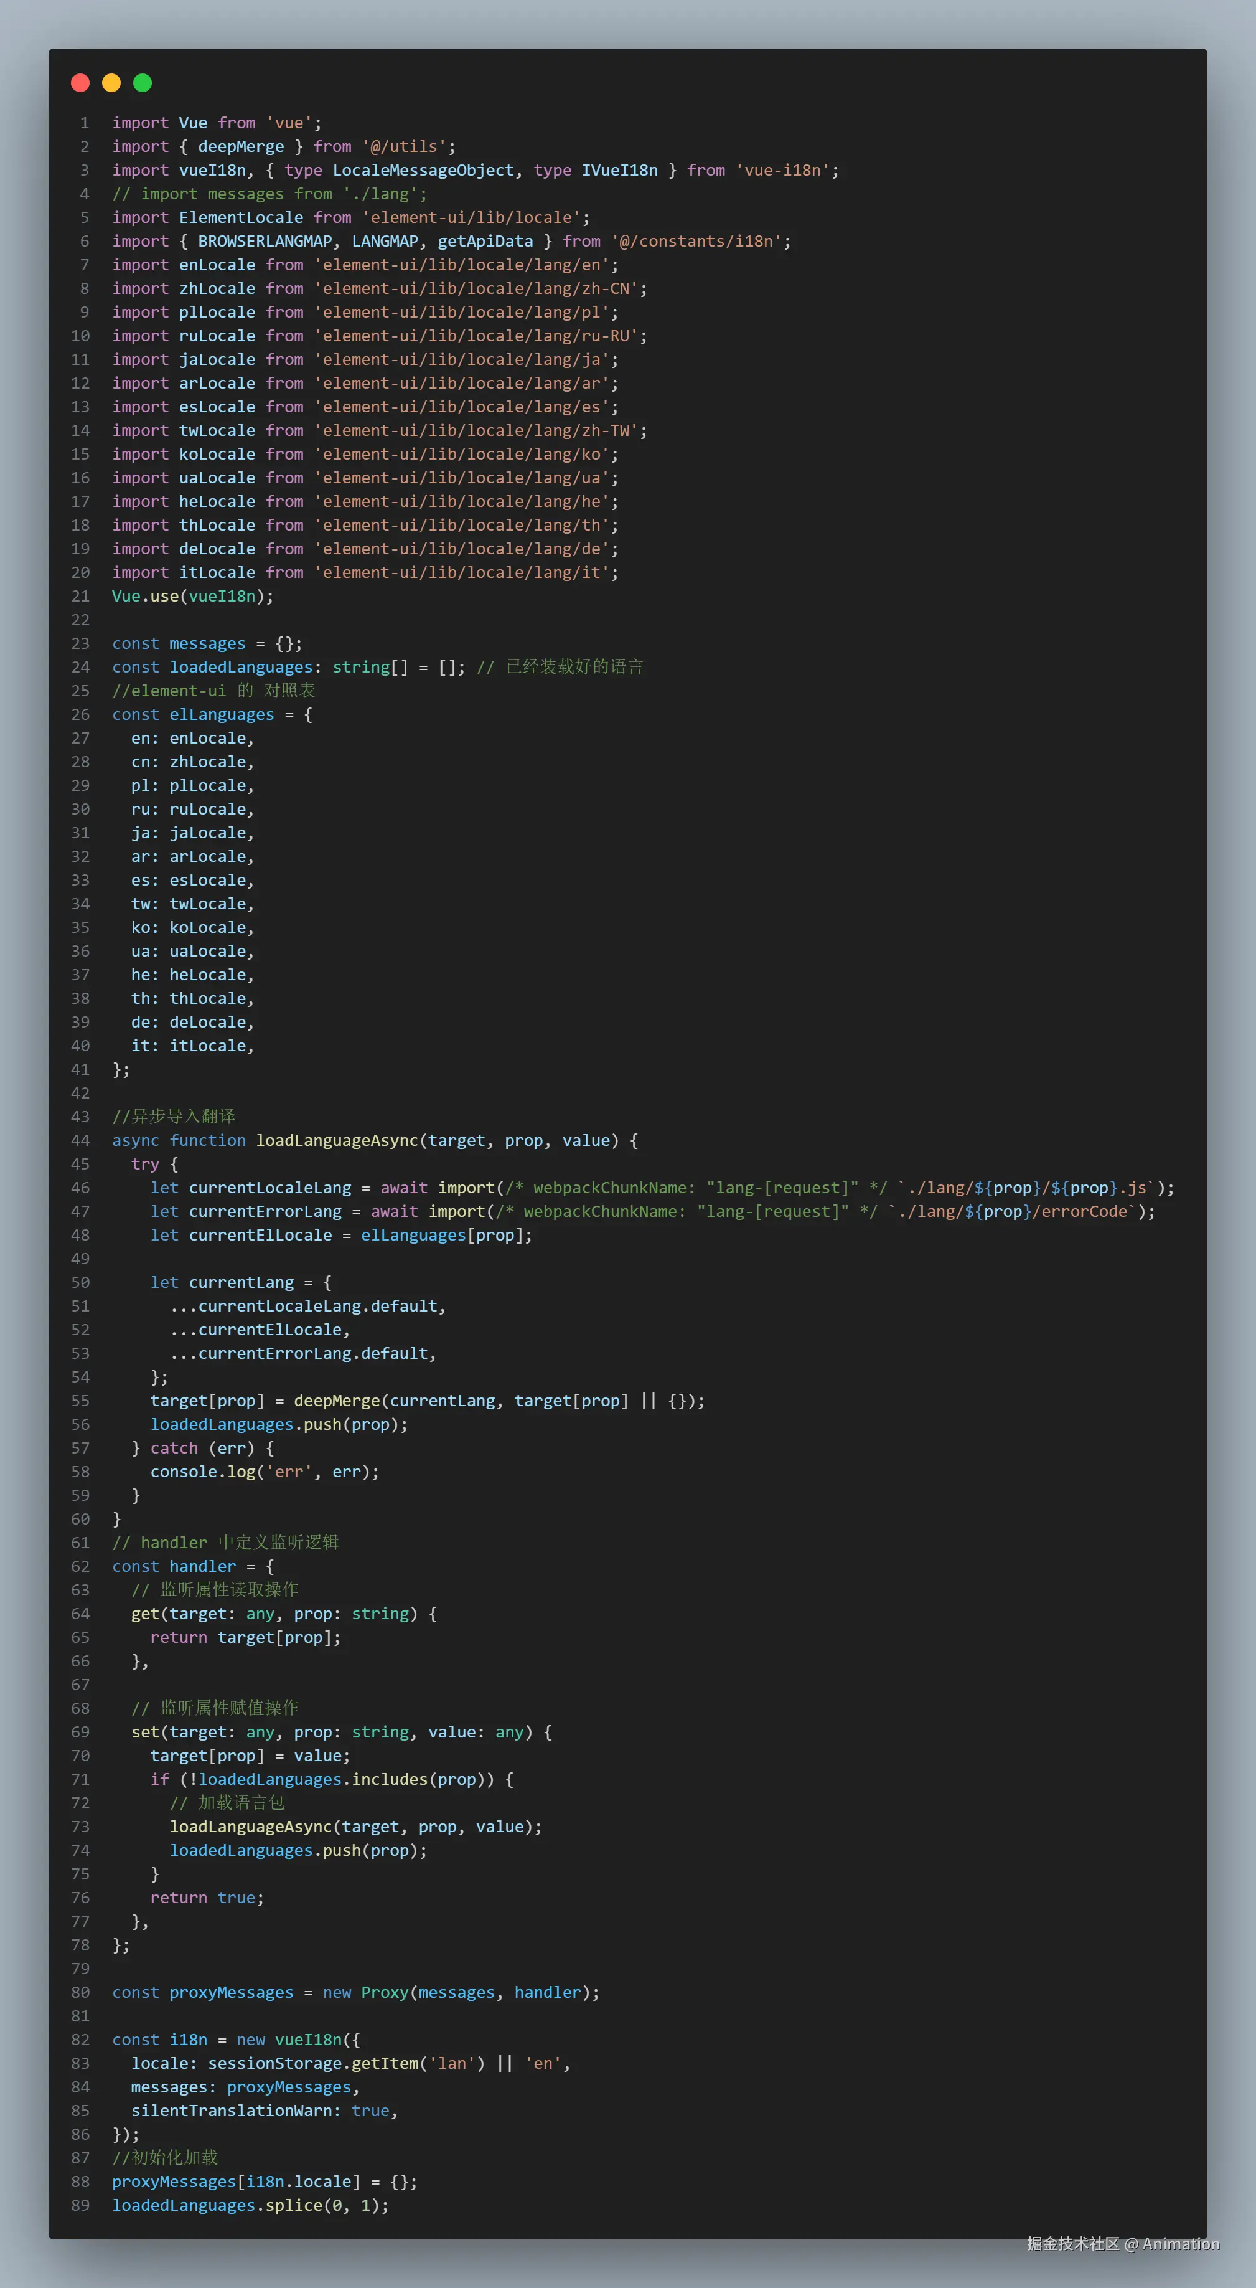Click loadedLanguages declaration on line 24
Viewport: 1256px width, 2288px height.
[240, 667]
